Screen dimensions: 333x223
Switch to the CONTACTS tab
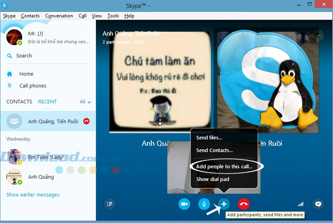(x=19, y=102)
